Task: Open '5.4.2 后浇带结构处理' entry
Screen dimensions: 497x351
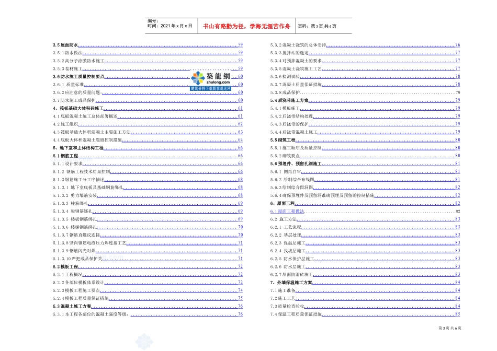Action: [365, 116]
